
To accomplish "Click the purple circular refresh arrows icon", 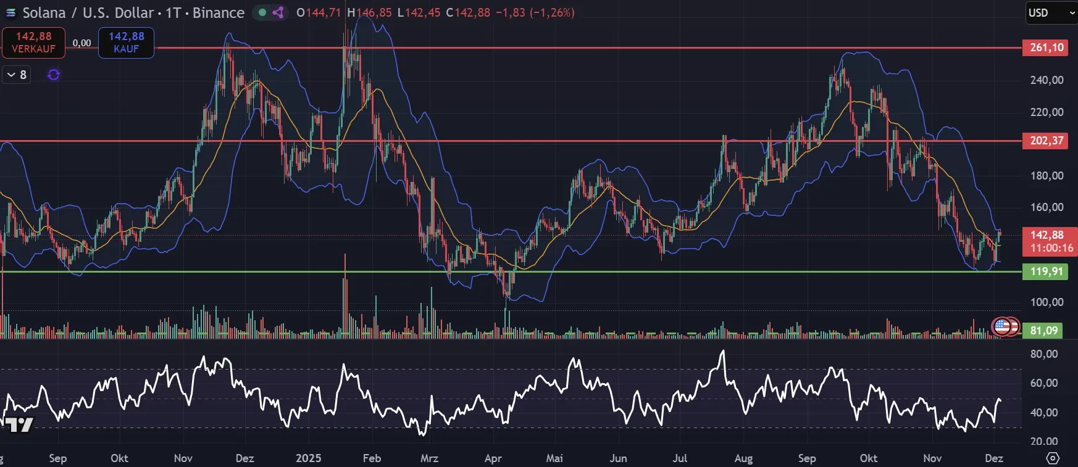I will [54, 75].
